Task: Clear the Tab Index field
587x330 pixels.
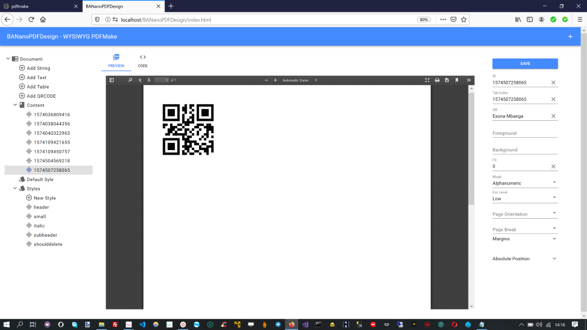Action: pos(554,99)
